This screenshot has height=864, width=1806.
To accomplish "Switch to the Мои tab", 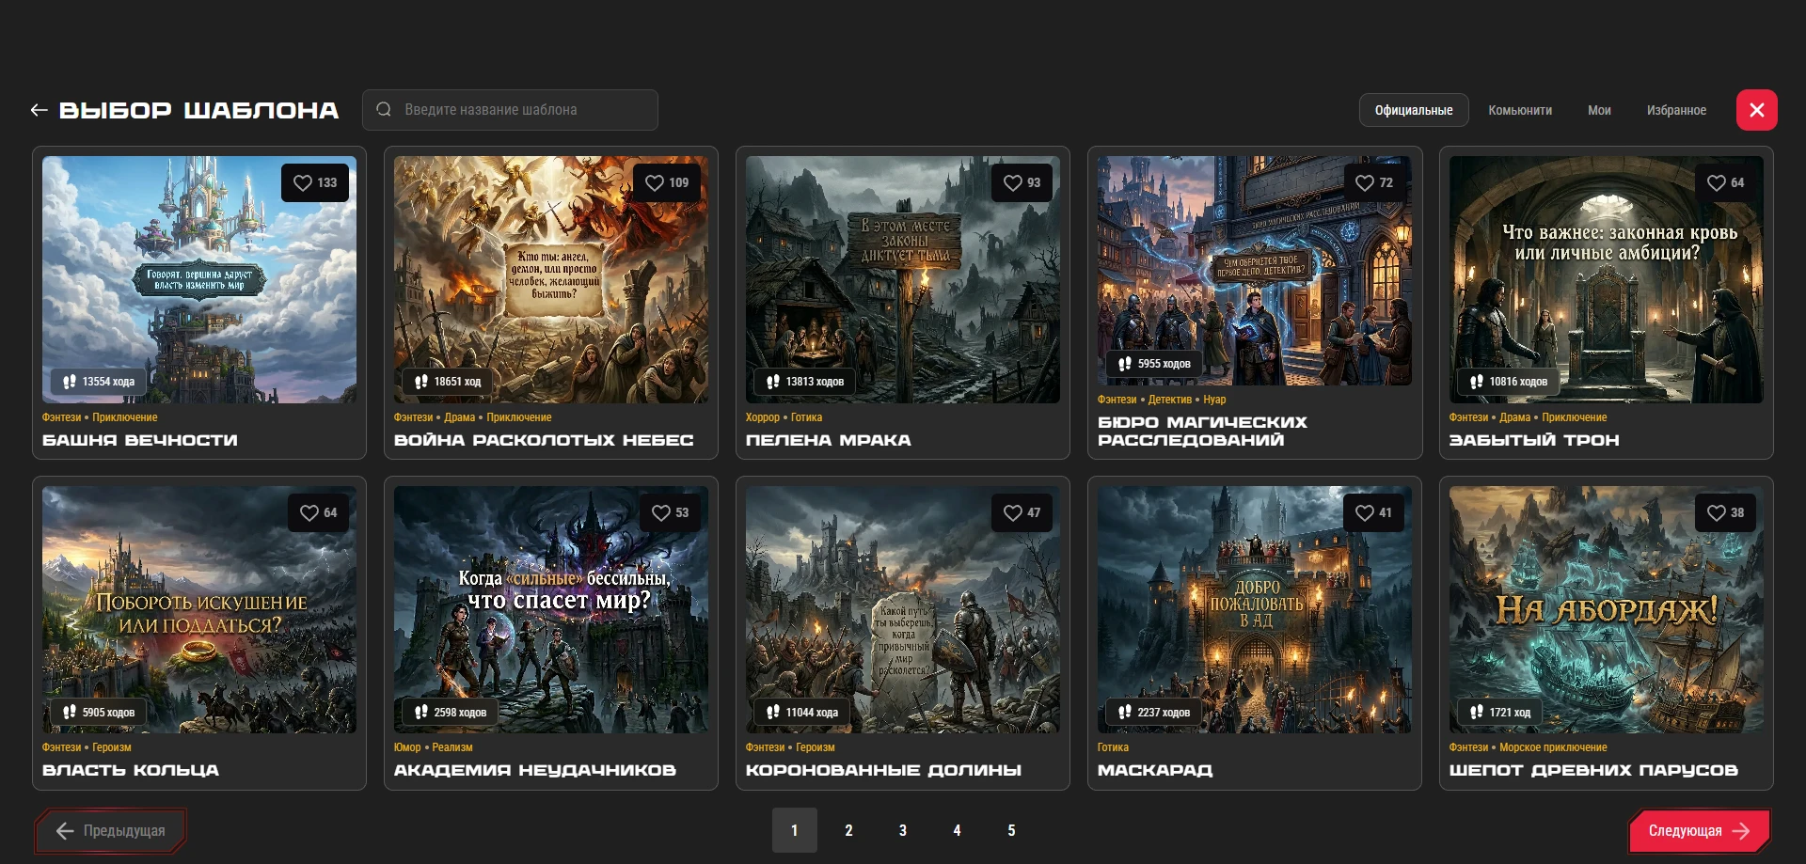I will pyautogui.click(x=1599, y=110).
